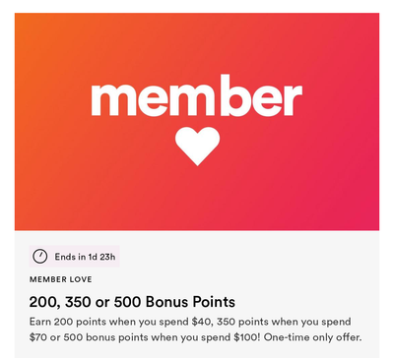Click the white heart icon in banner
This screenshot has width=394, height=358.
(x=197, y=147)
